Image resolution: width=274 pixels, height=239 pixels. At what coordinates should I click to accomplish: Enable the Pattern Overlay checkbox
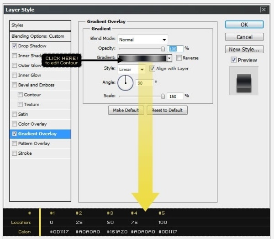click(x=14, y=143)
